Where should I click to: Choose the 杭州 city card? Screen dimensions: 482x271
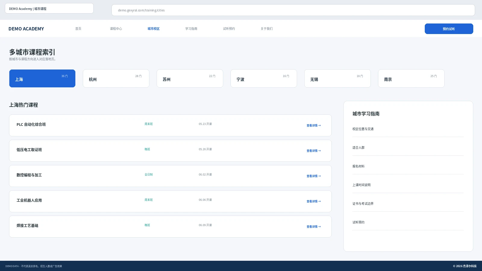116,79
